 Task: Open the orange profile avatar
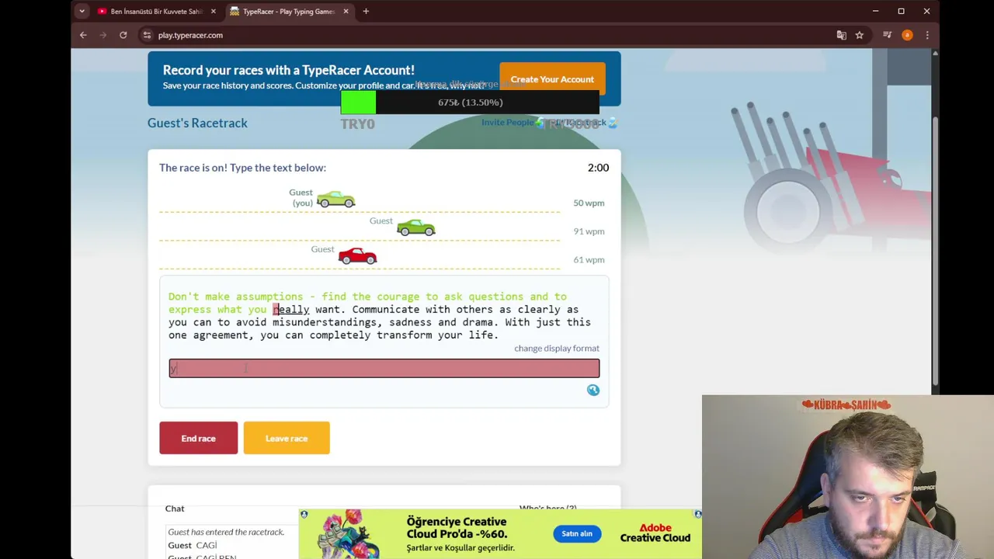(907, 35)
